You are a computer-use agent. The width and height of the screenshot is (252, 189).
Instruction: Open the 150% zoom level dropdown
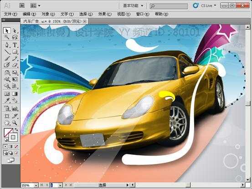[36, 185]
